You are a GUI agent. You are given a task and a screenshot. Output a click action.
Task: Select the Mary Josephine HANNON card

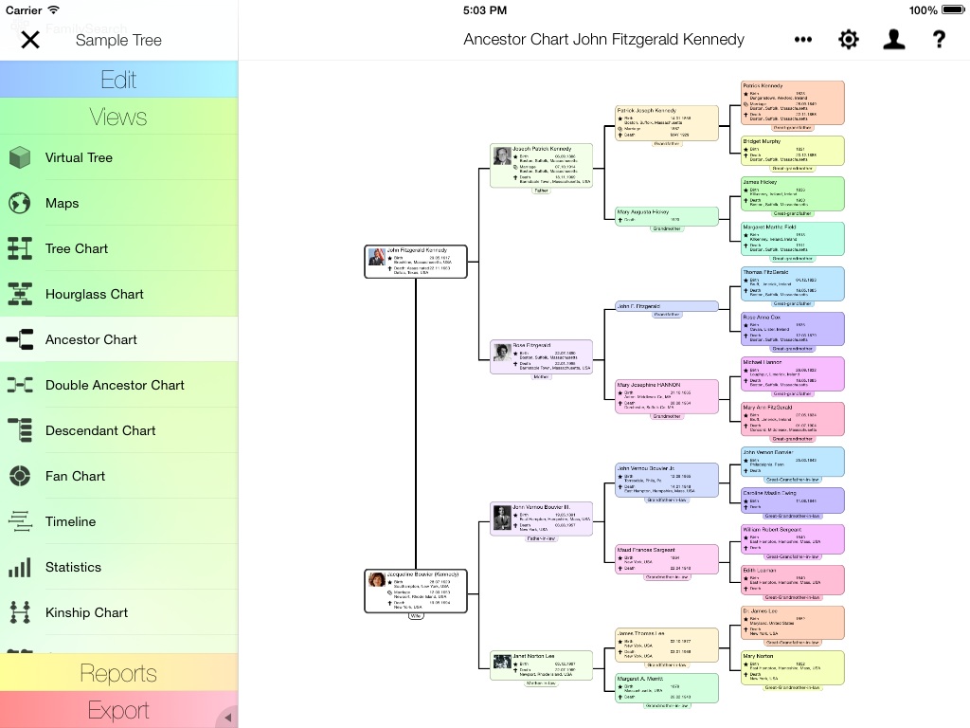coord(666,396)
